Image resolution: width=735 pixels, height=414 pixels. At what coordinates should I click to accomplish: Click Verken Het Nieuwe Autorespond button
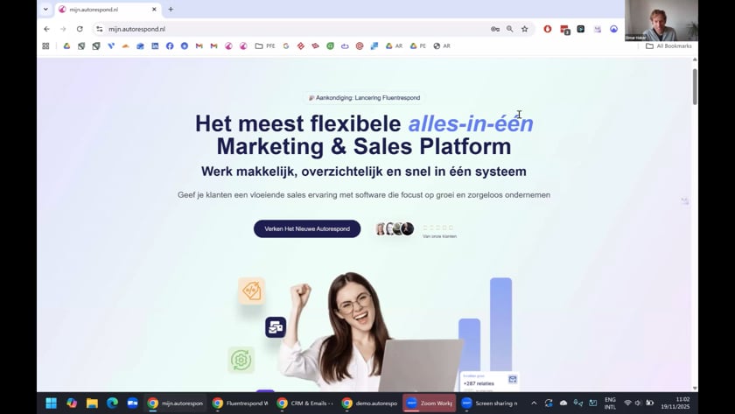coord(307,228)
